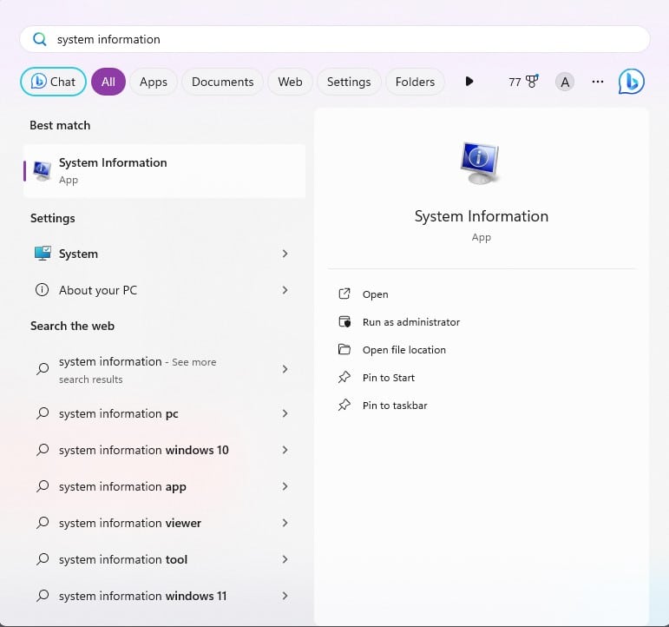Image resolution: width=669 pixels, height=627 pixels.
Task: Click search icon beside 'system information app'
Action: (x=43, y=486)
